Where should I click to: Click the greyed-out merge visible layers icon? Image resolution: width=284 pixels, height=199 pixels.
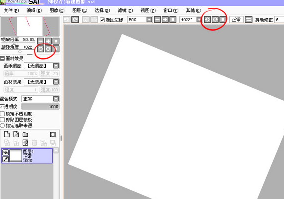tap(44, 143)
